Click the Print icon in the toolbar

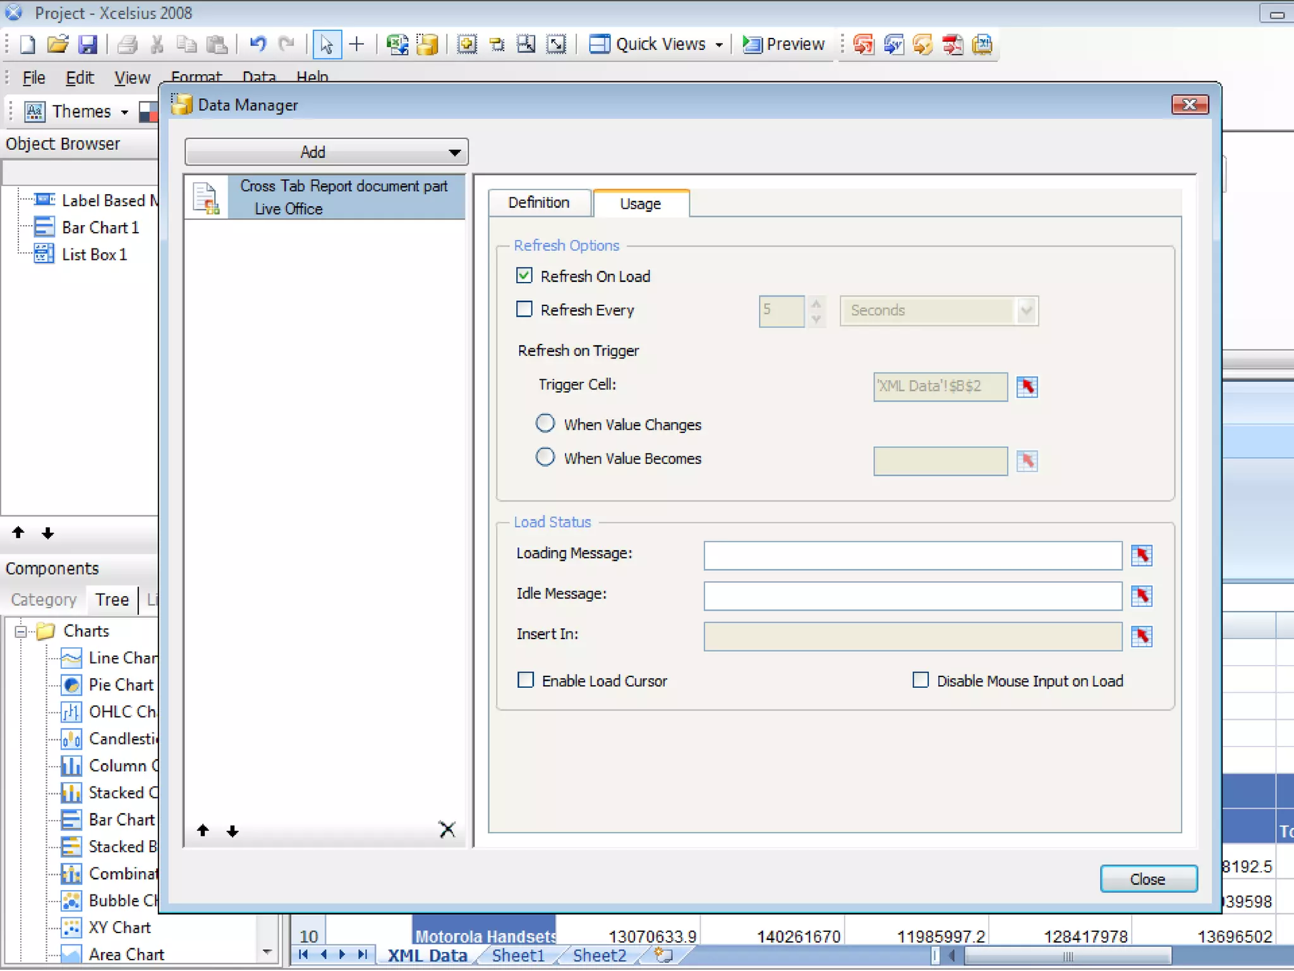128,44
